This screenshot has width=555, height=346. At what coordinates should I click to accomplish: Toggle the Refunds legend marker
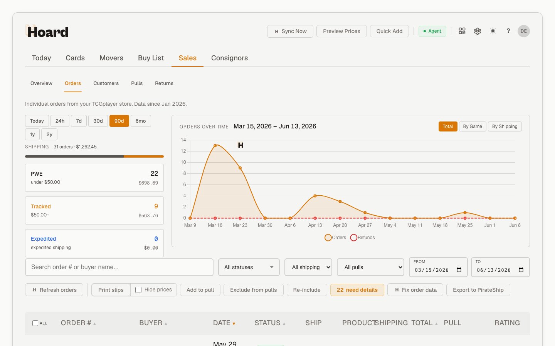coord(354,238)
